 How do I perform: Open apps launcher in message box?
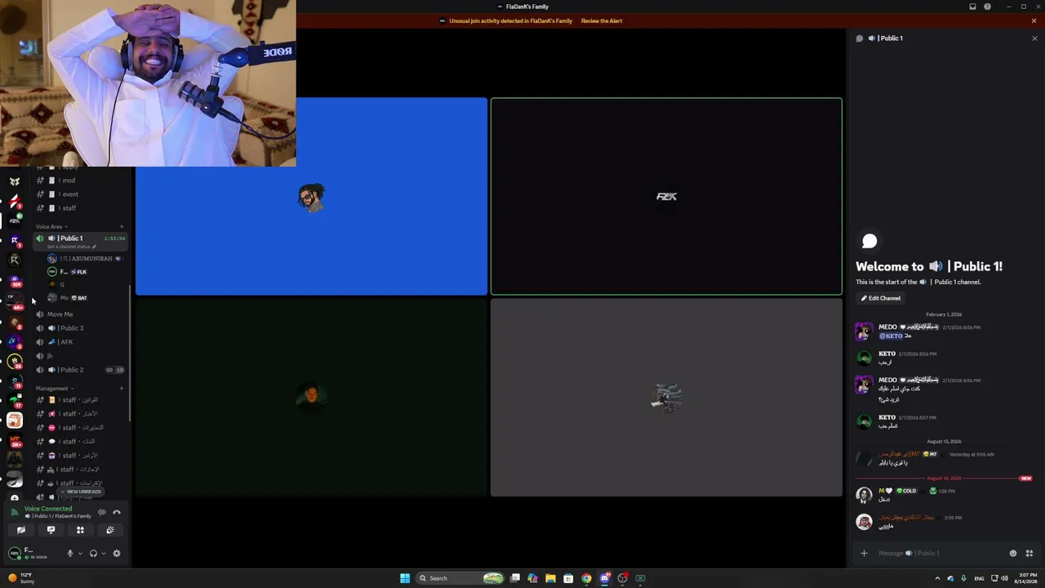tap(1029, 553)
